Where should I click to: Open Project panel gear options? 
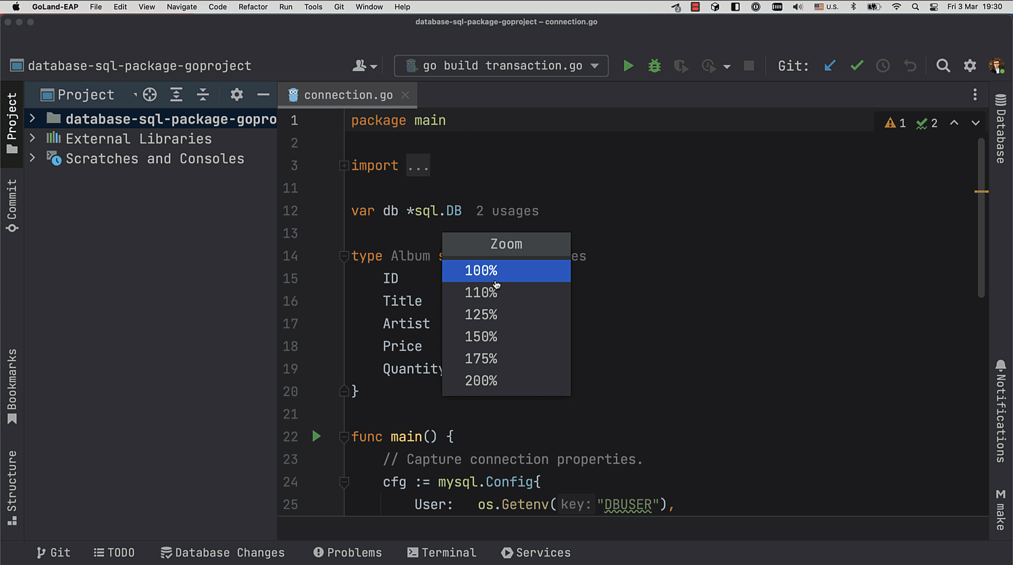coord(236,95)
